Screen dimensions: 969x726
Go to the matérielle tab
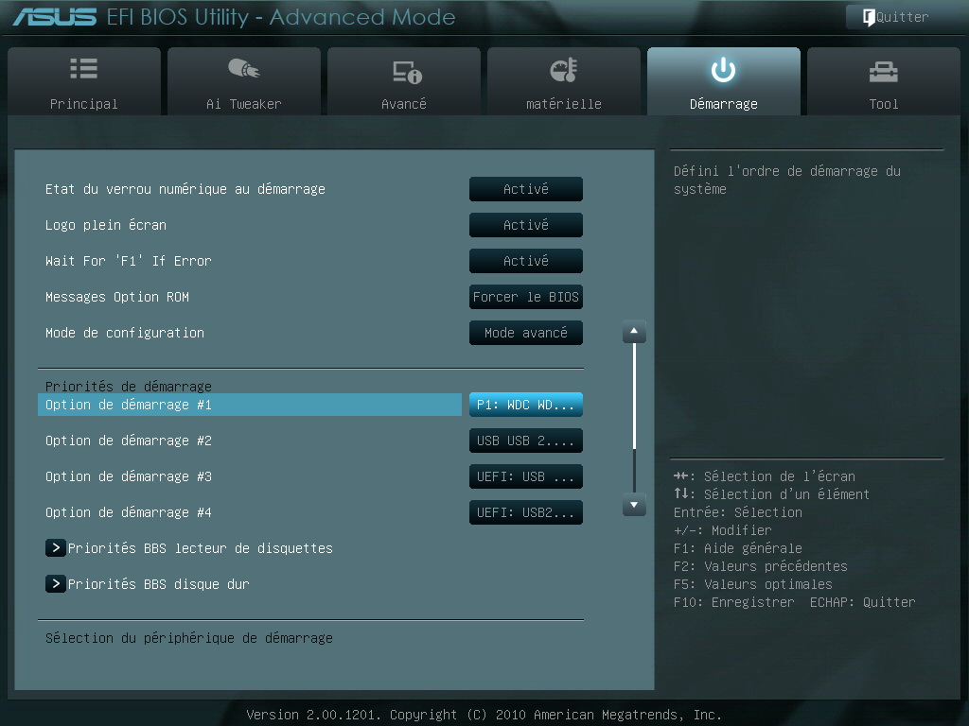point(564,81)
